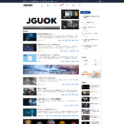
Task: Click the teal lightbulb article thumbnail
Action: click(30, 112)
